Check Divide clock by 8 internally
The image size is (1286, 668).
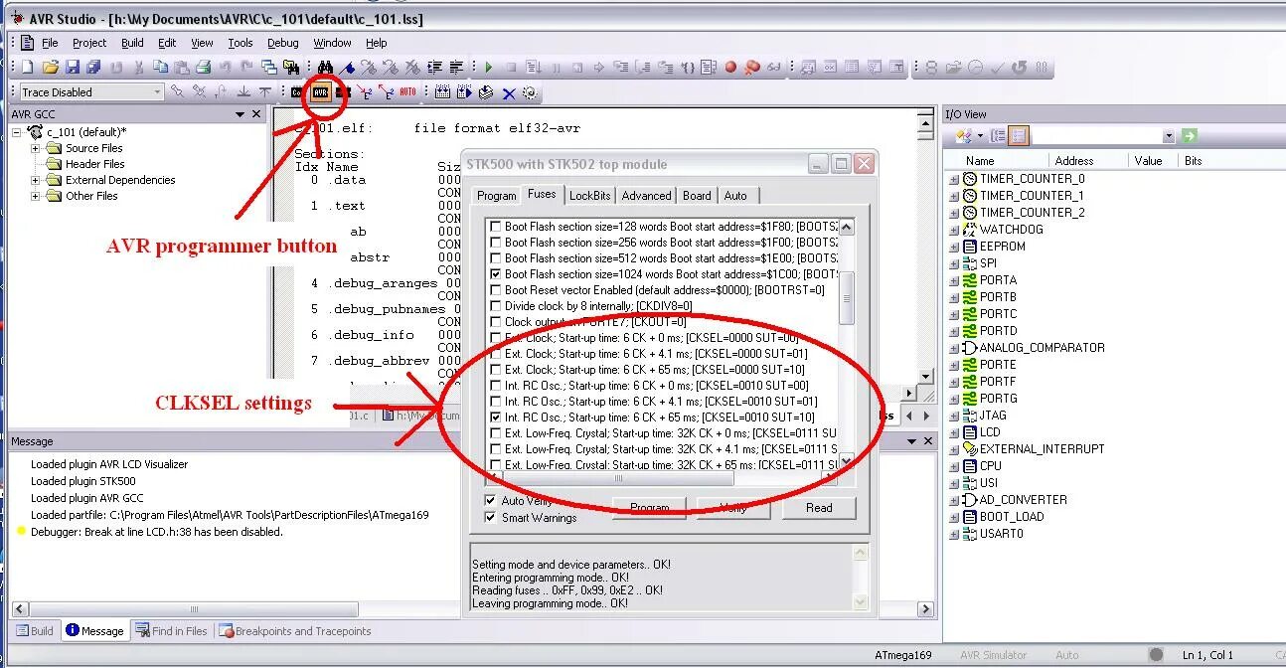click(497, 306)
